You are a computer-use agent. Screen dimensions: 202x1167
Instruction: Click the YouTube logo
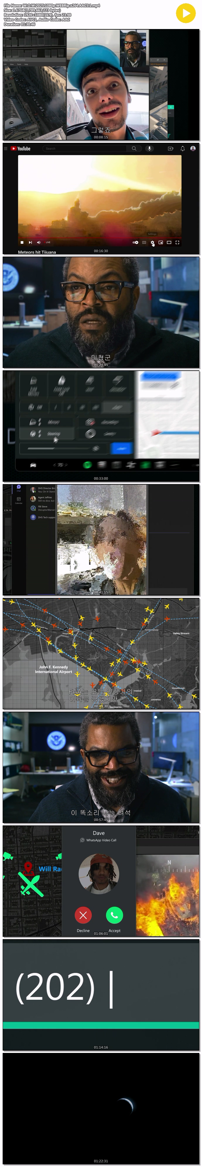20,149
